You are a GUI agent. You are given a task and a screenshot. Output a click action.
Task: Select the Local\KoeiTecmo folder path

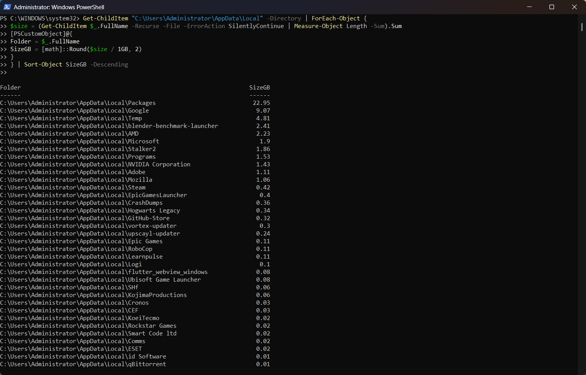(x=80, y=318)
